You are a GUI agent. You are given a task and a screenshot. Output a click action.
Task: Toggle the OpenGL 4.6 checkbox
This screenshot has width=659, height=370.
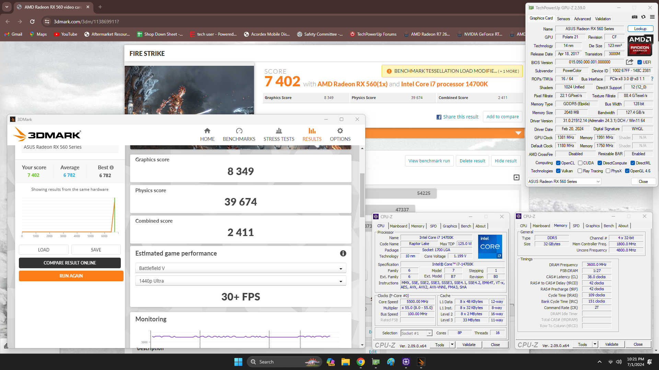(x=627, y=171)
